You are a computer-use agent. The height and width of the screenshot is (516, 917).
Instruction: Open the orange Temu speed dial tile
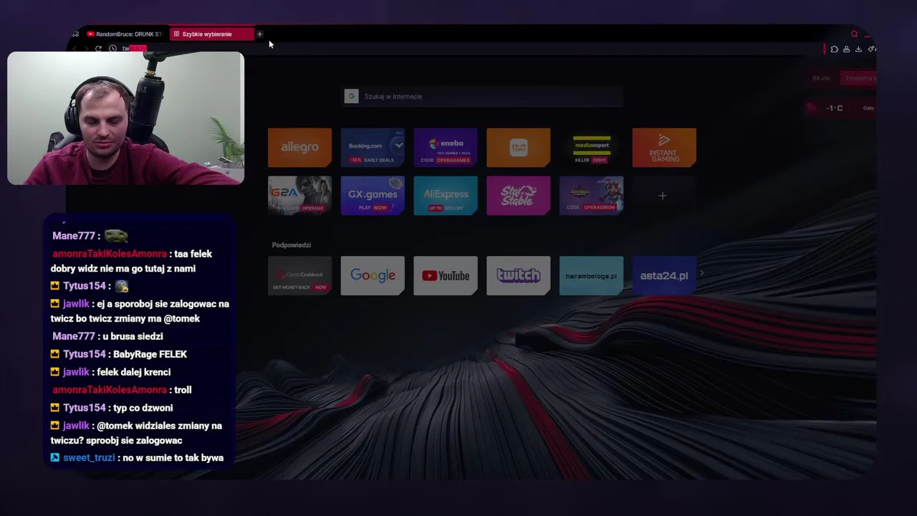tap(519, 148)
